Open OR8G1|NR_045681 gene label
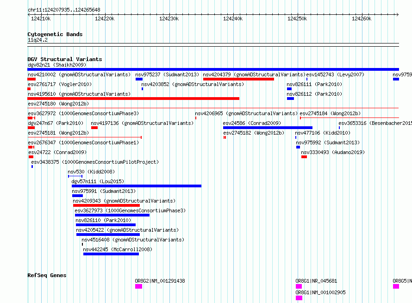The width and height of the screenshot is (412, 303). [x=316, y=281]
